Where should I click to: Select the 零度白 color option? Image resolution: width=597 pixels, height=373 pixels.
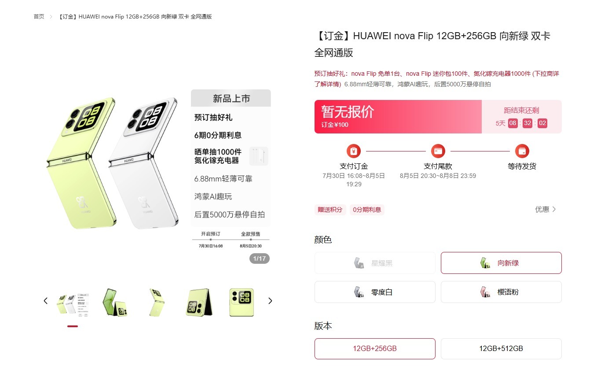tap(375, 292)
